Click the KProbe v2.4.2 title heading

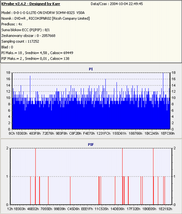[31, 4]
